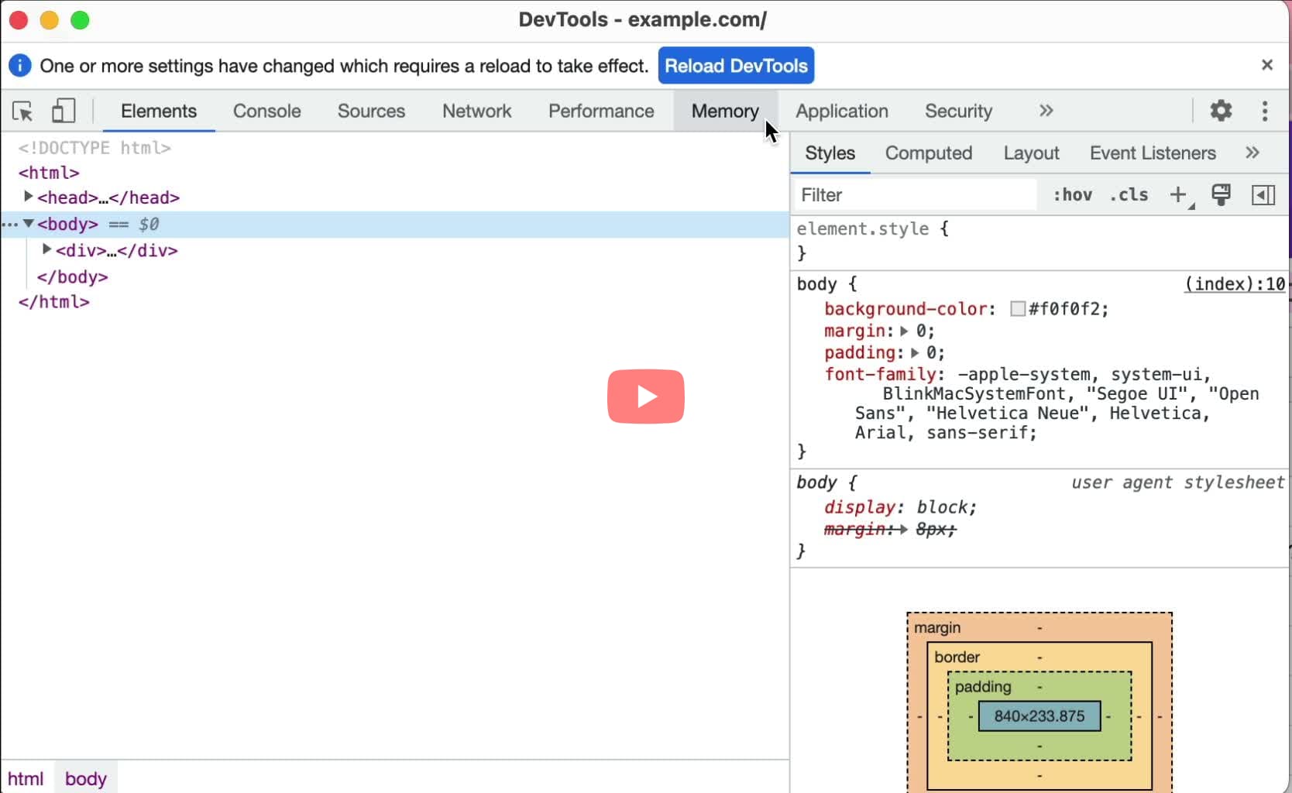This screenshot has height=793, width=1292.
Task: Select the Layout sidebar tab
Action: pos(1031,153)
